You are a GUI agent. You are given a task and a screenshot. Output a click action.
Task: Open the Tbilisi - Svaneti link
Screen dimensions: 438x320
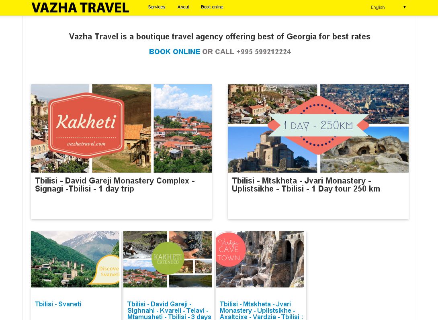(58, 304)
